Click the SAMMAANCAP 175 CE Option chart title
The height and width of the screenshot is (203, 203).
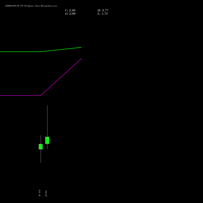(x=31, y=6)
